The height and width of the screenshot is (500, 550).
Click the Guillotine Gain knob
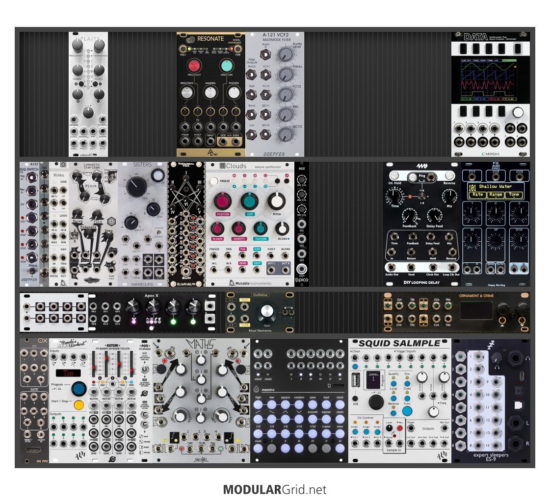click(x=266, y=312)
